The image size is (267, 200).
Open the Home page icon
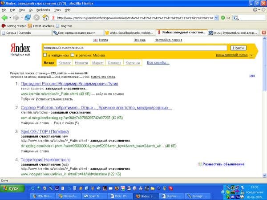[45, 17]
